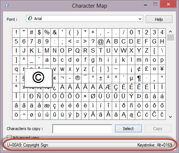The width and height of the screenshot is (179, 153).
Task: Select the yen ¥ character
Action: coord(162,69)
